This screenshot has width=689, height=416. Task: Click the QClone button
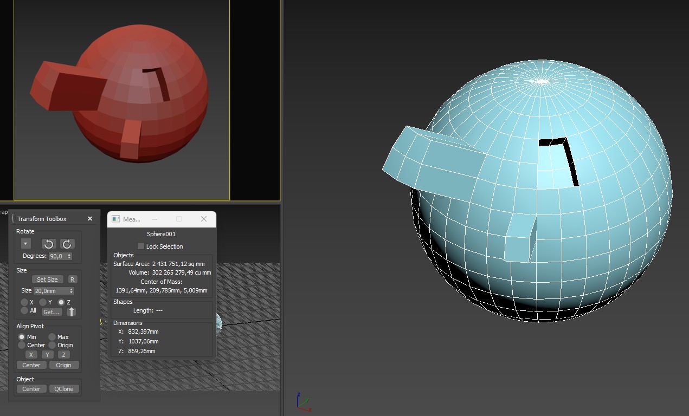(64, 389)
